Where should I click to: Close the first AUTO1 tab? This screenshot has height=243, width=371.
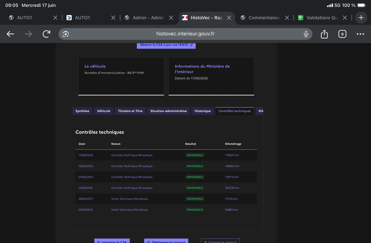click(55, 18)
